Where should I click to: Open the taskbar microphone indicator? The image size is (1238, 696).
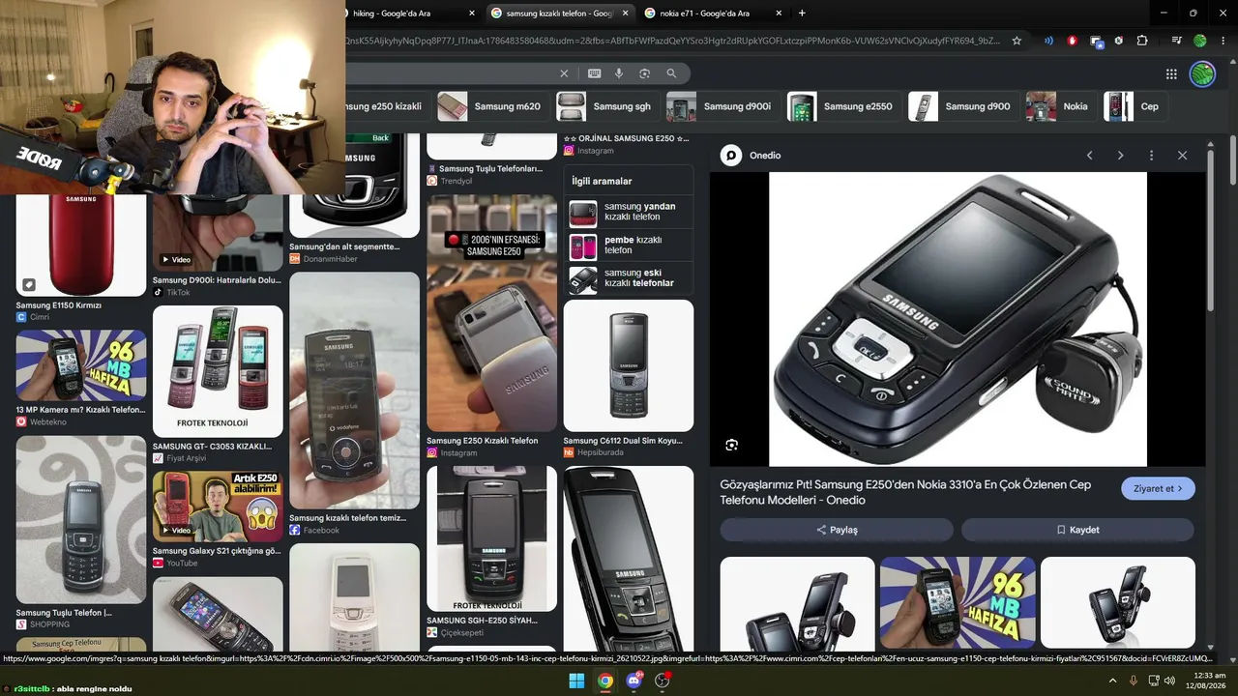(x=1134, y=681)
